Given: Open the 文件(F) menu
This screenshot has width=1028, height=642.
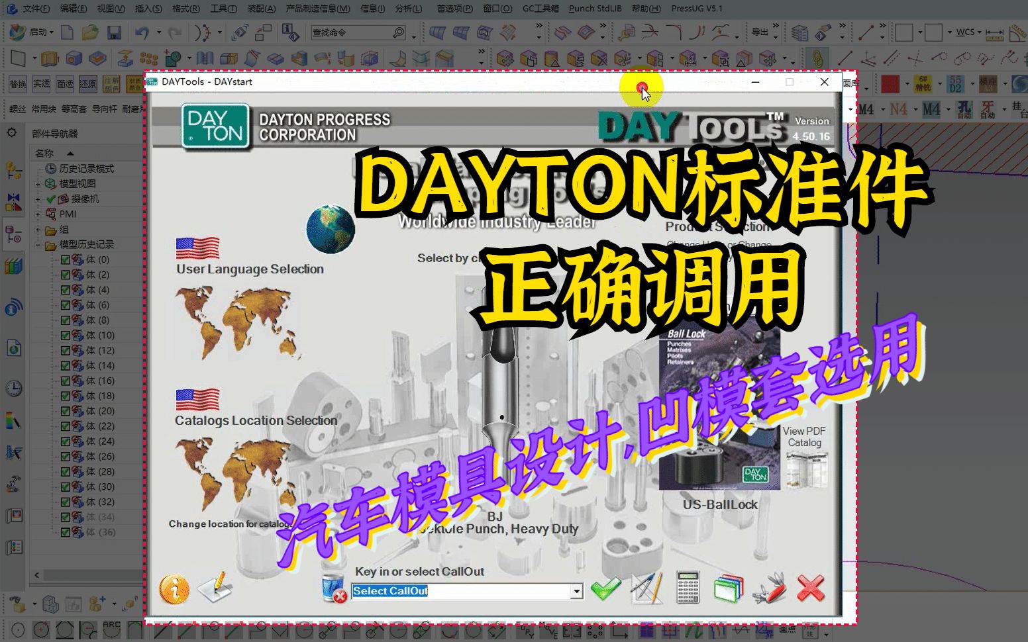Looking at the screenshot, I should (x=36, y=9).
